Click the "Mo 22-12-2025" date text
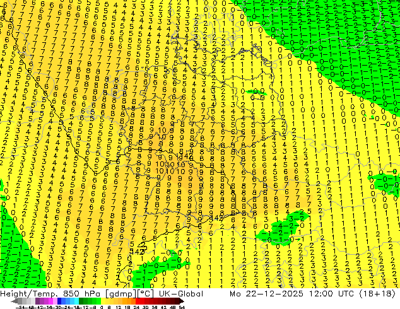The width and height of the screenshot is (400, 309). tap(266, 294)
